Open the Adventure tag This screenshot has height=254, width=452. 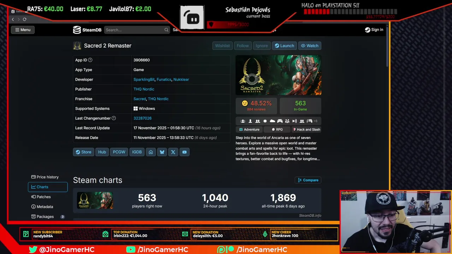(x=249, y=129)
